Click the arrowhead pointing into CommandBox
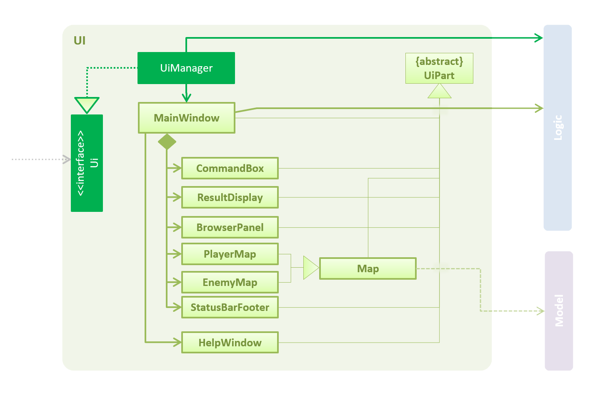 [x=177, y=168]
